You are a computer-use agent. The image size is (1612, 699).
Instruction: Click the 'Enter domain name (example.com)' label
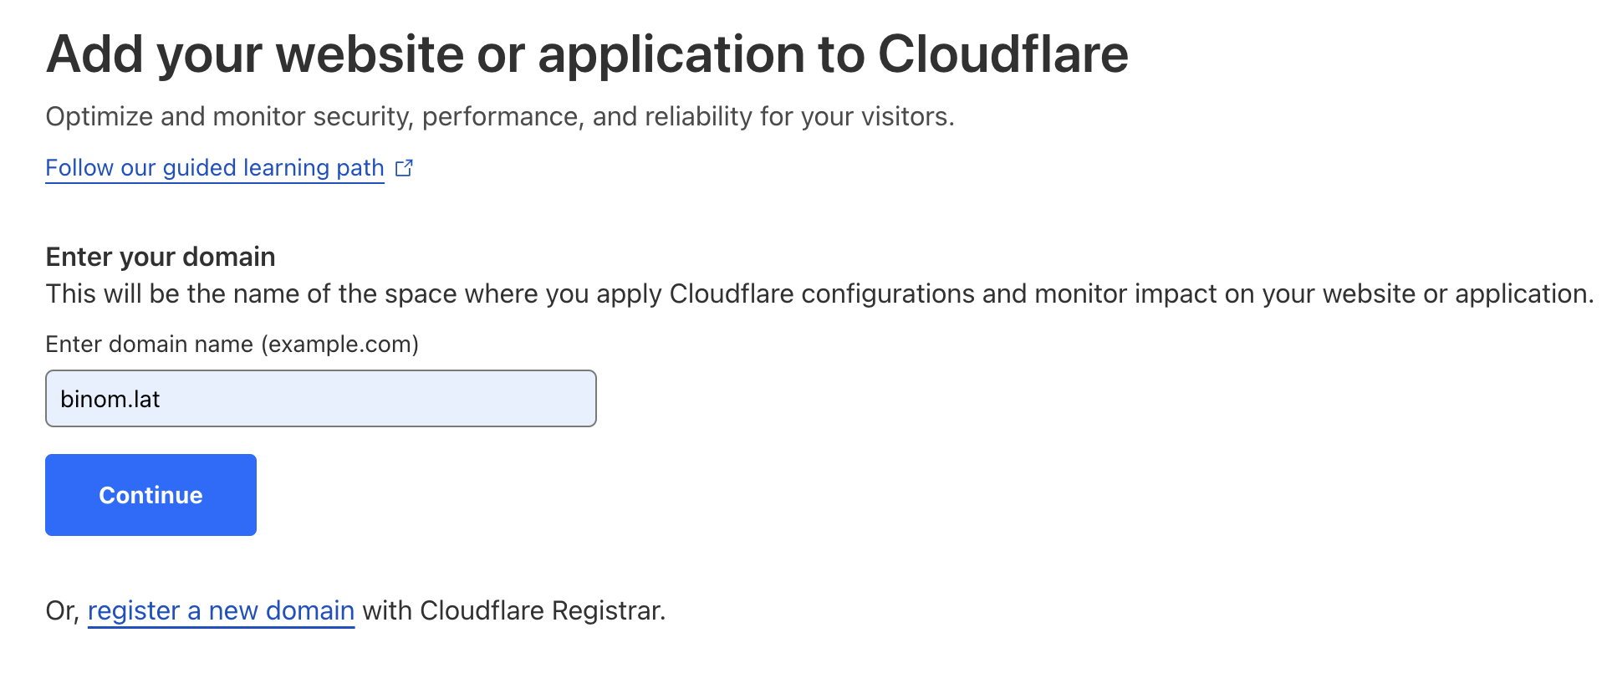pyautogui.click(x=232, y=344)
